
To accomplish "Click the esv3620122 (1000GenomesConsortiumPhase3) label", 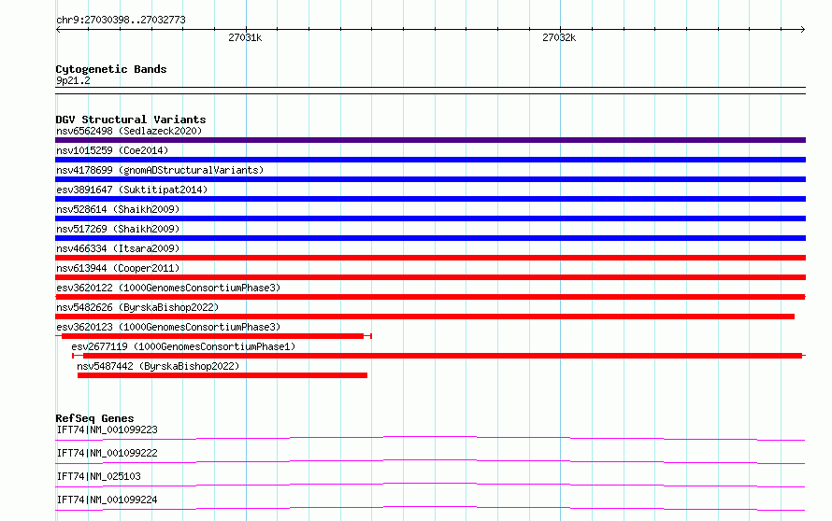I will point(168,288).
